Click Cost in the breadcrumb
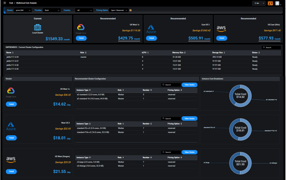286x180 pixels. click(x=11, y=3)
